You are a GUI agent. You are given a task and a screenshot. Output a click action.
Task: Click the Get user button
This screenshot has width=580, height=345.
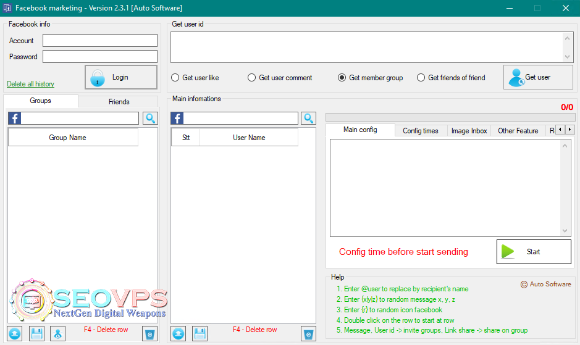tap(538, 77)
